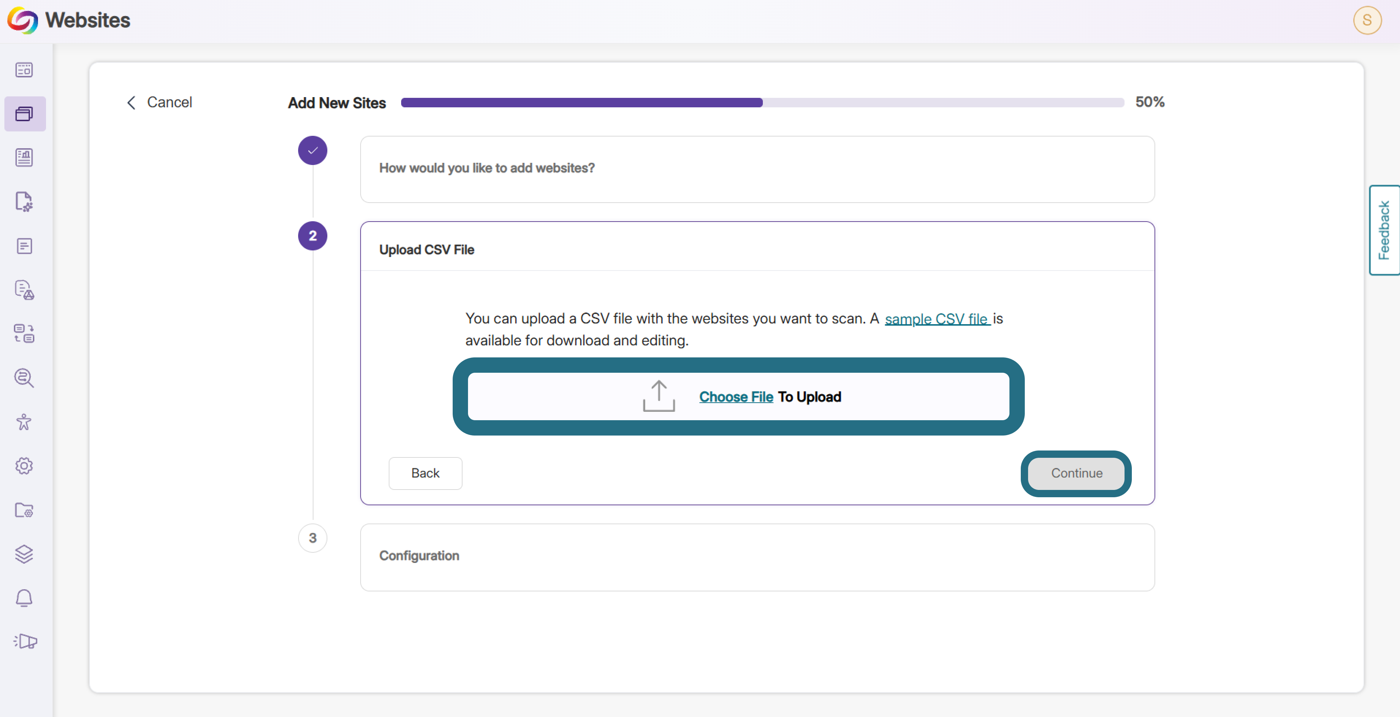1400x717 pixels.
Task: Open the settings gear icon in sidebar
Action: 24,466
